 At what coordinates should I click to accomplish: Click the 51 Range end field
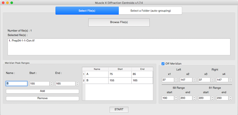(x=222, y=98)
